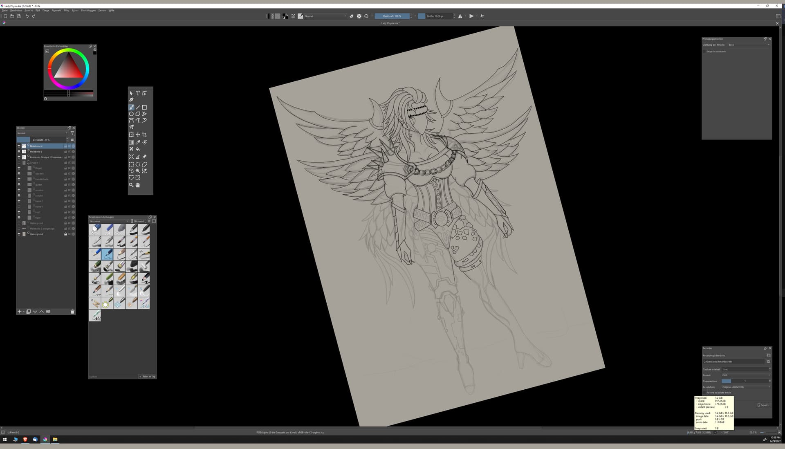Adjust the Deckkraft 100% opacity slider

point(392,16)
